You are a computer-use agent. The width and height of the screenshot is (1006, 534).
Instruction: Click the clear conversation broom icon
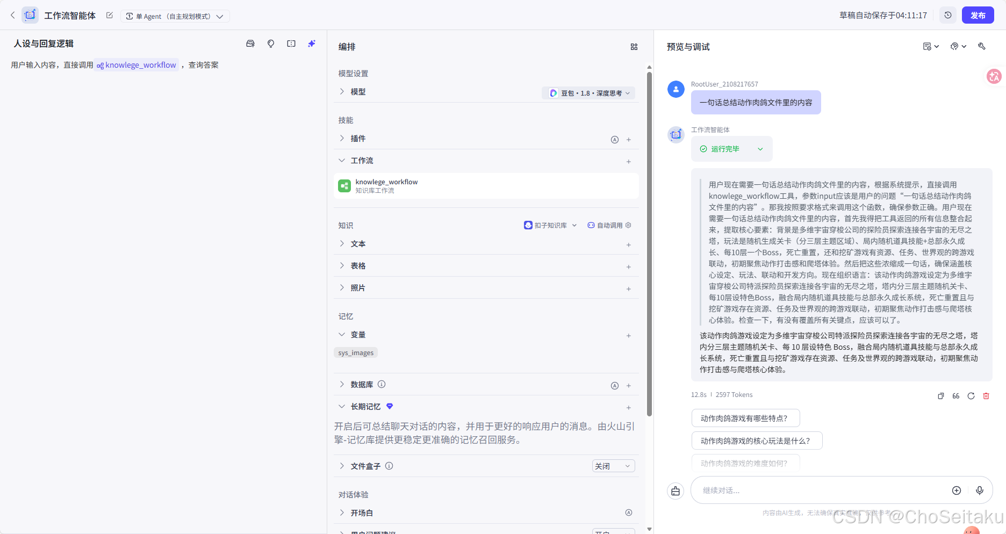click(x=676, y=491)
